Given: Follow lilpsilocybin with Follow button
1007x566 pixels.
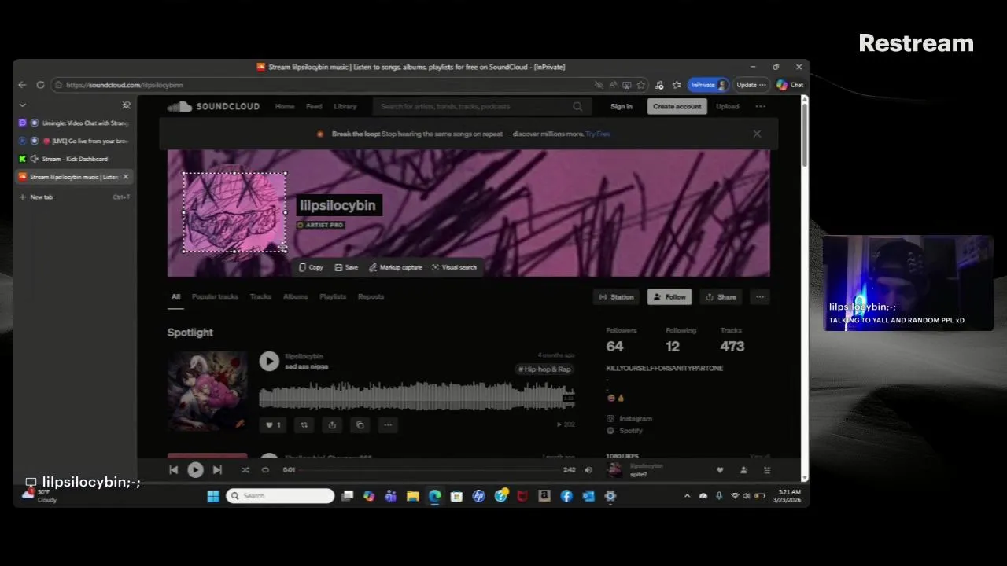Looking at the screenshot, I should [669, 296].
